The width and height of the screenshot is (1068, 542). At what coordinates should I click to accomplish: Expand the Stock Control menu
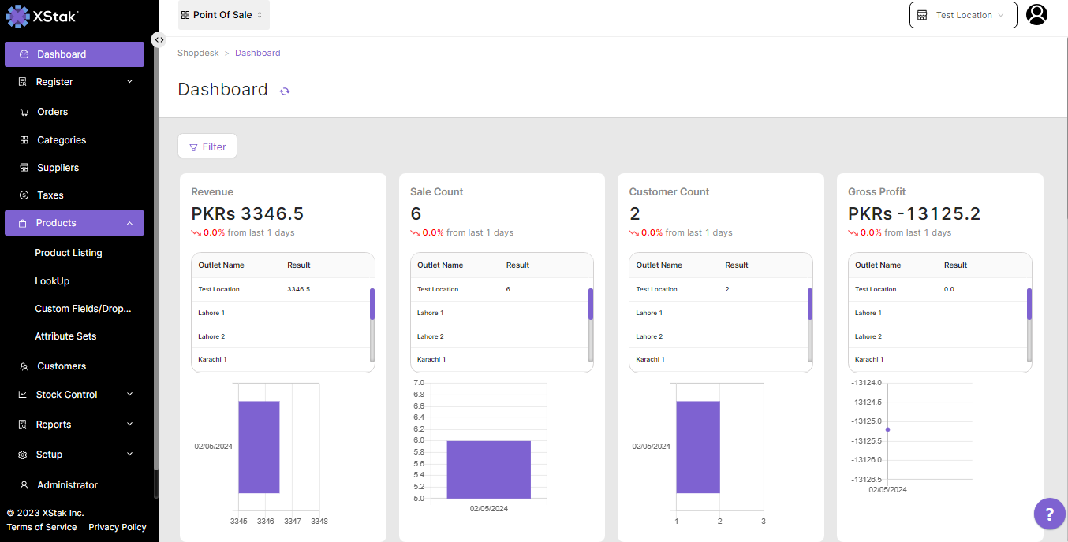point(74,395)
